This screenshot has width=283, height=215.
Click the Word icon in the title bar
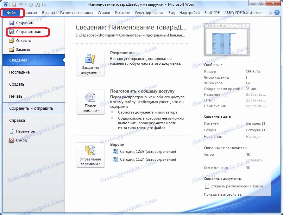[x=6, y=4]
